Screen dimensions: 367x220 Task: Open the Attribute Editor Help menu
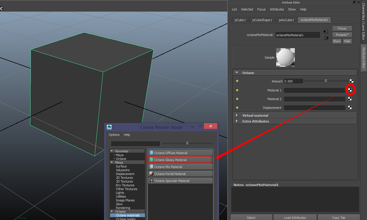[303, 9]
